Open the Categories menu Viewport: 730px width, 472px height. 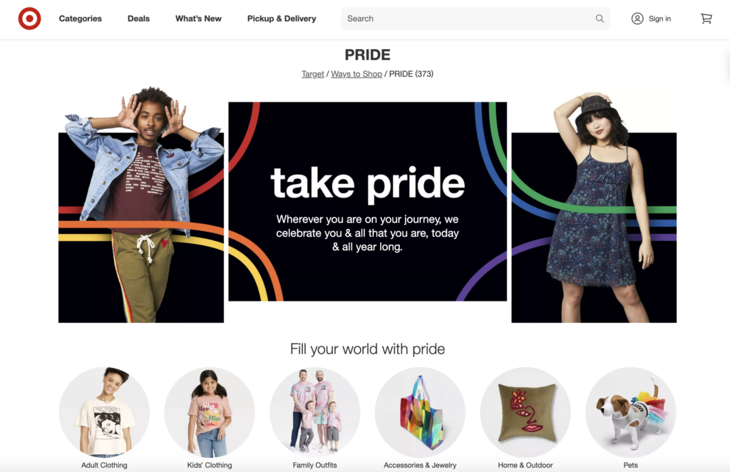pos(80,19)
